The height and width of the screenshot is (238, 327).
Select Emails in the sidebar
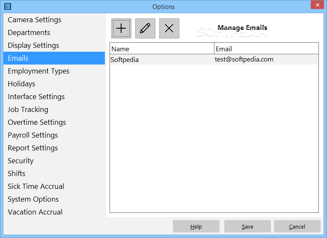[x=54, y=58]
